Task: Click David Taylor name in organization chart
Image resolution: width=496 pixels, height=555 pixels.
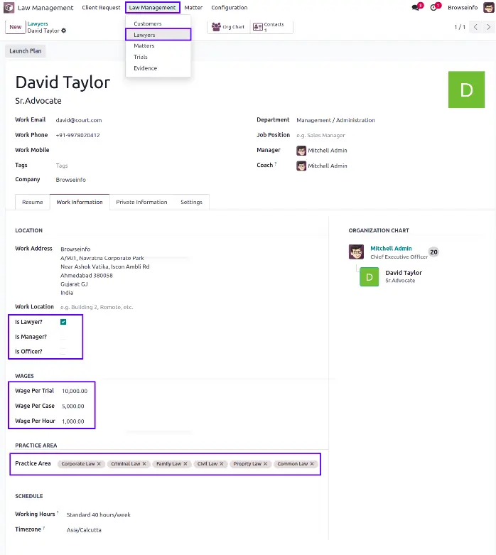Action: (x=404, y=273)
